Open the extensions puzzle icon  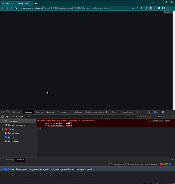pyautogui.click(x=159, y=8)
